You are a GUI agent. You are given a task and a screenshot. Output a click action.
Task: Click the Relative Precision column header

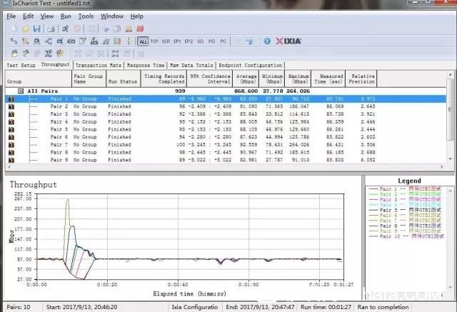coord(361,79)
